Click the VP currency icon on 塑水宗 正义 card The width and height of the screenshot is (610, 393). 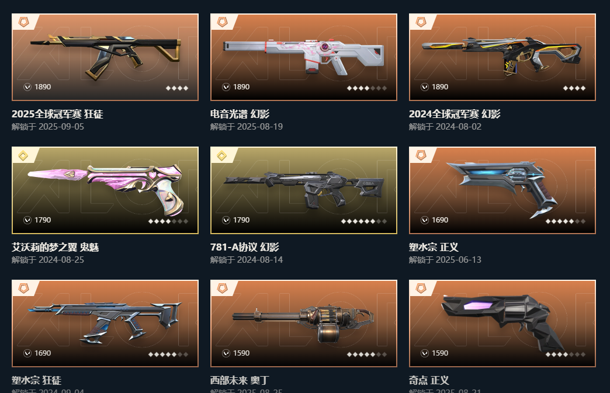pyautogui.click(x=425, y=220)
